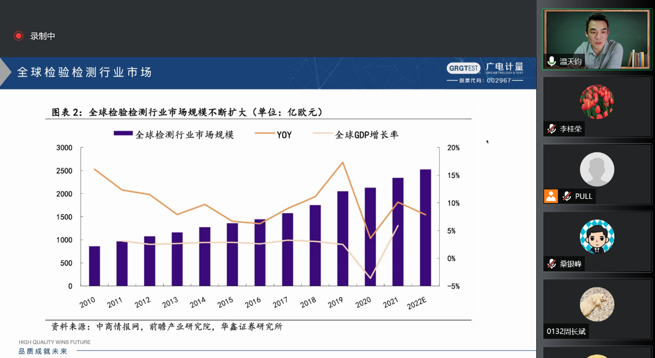Click the purple legend swatch for 全球检测行业市场规模
The image size is (655, 358).
[x=123, y=134]
